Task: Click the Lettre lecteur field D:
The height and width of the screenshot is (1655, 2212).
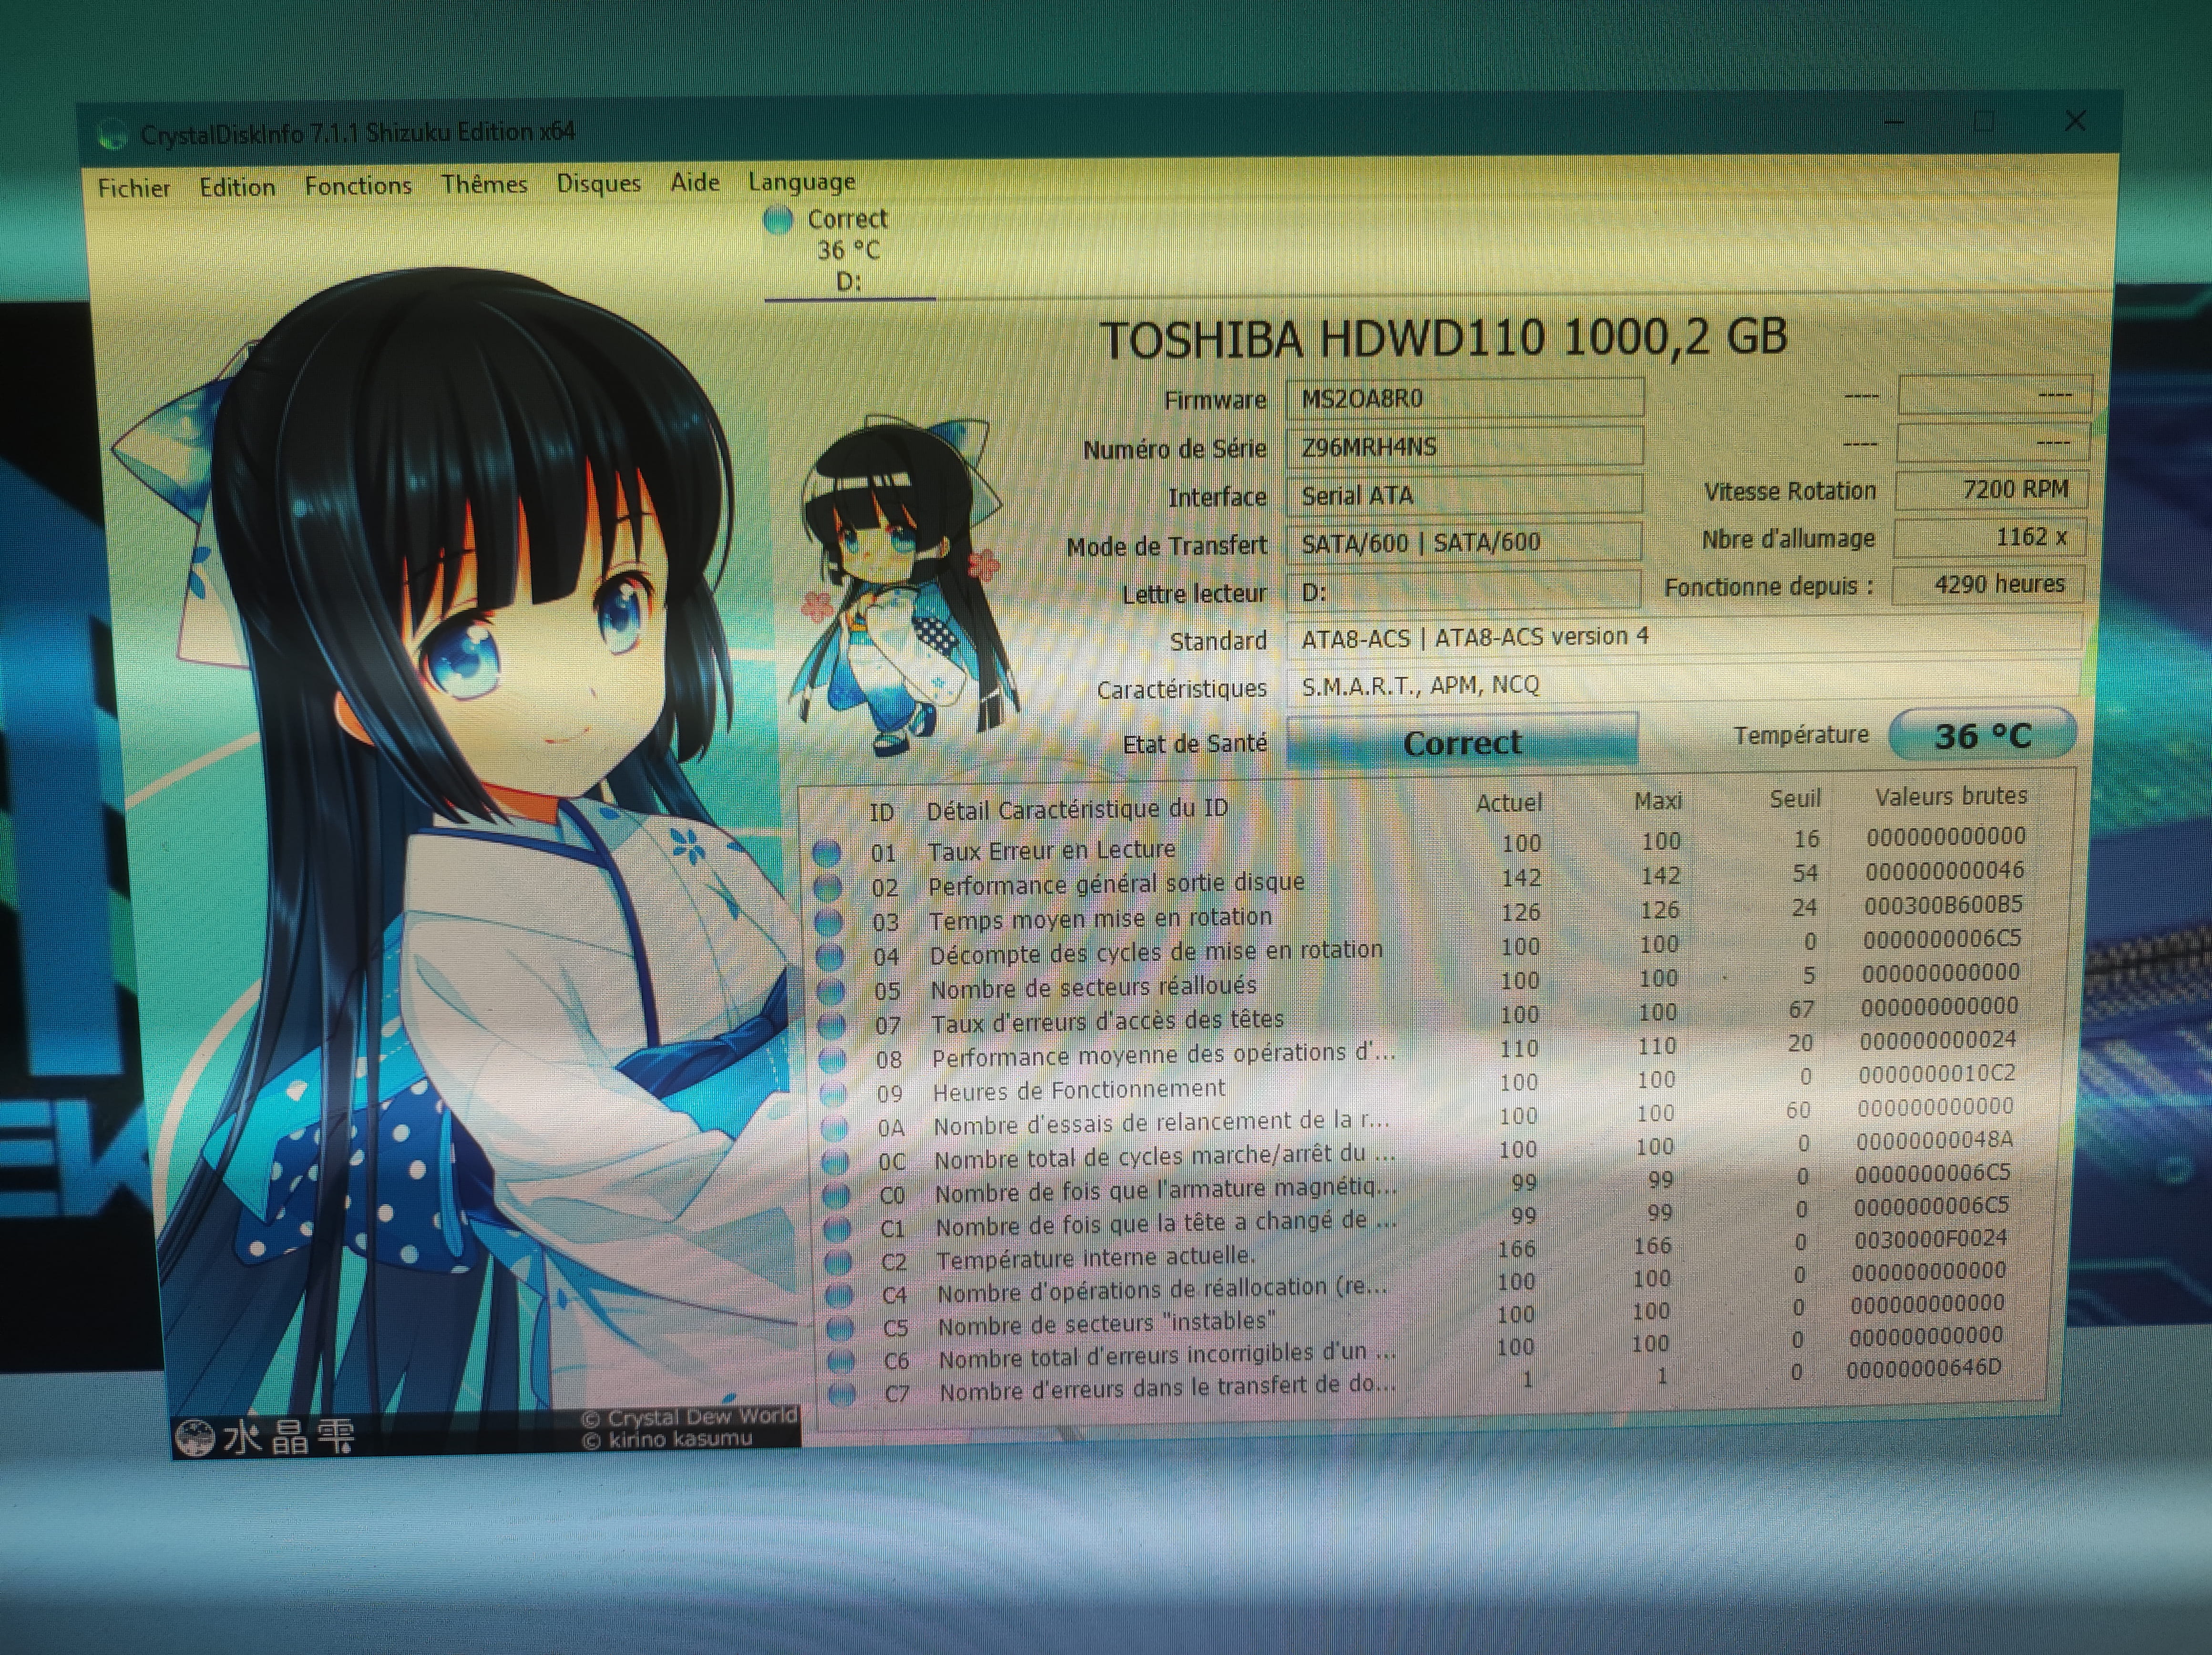Action: 1464,591
